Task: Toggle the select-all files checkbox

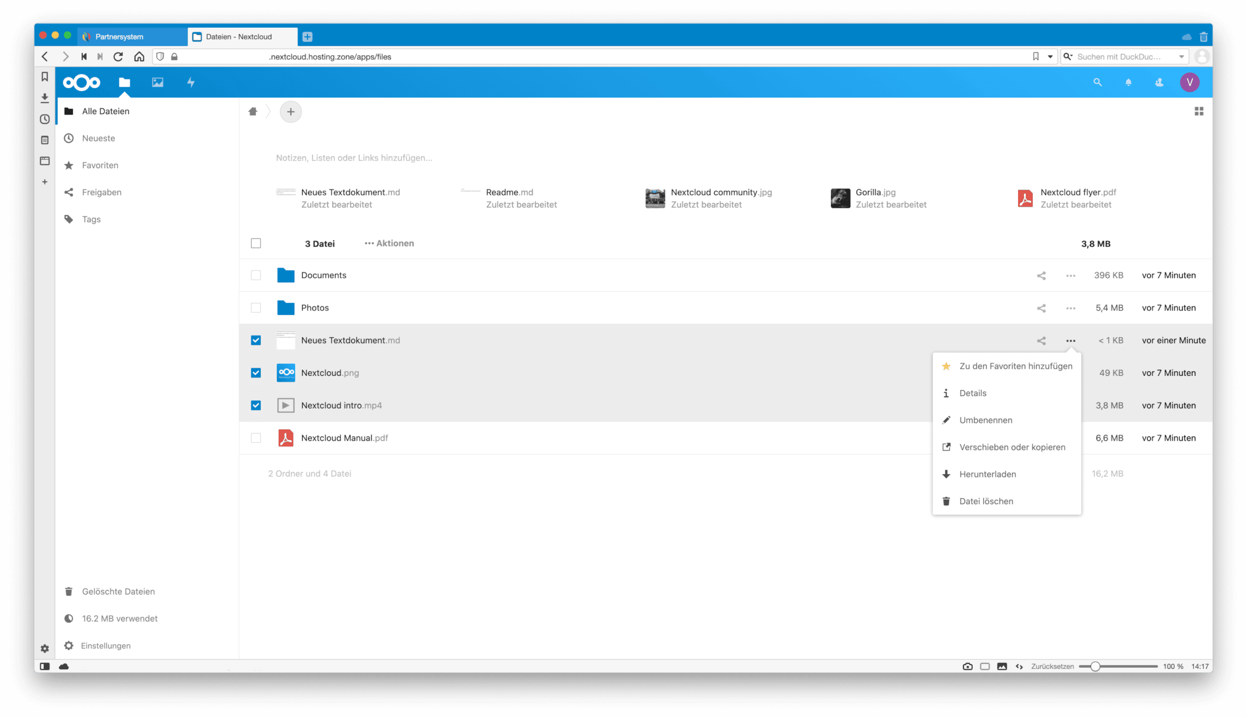Action: (256, 243)
